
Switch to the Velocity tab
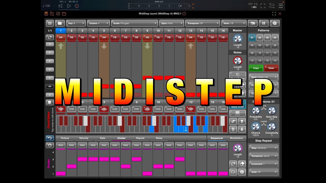pyautogui.click(x=84, y=138)
